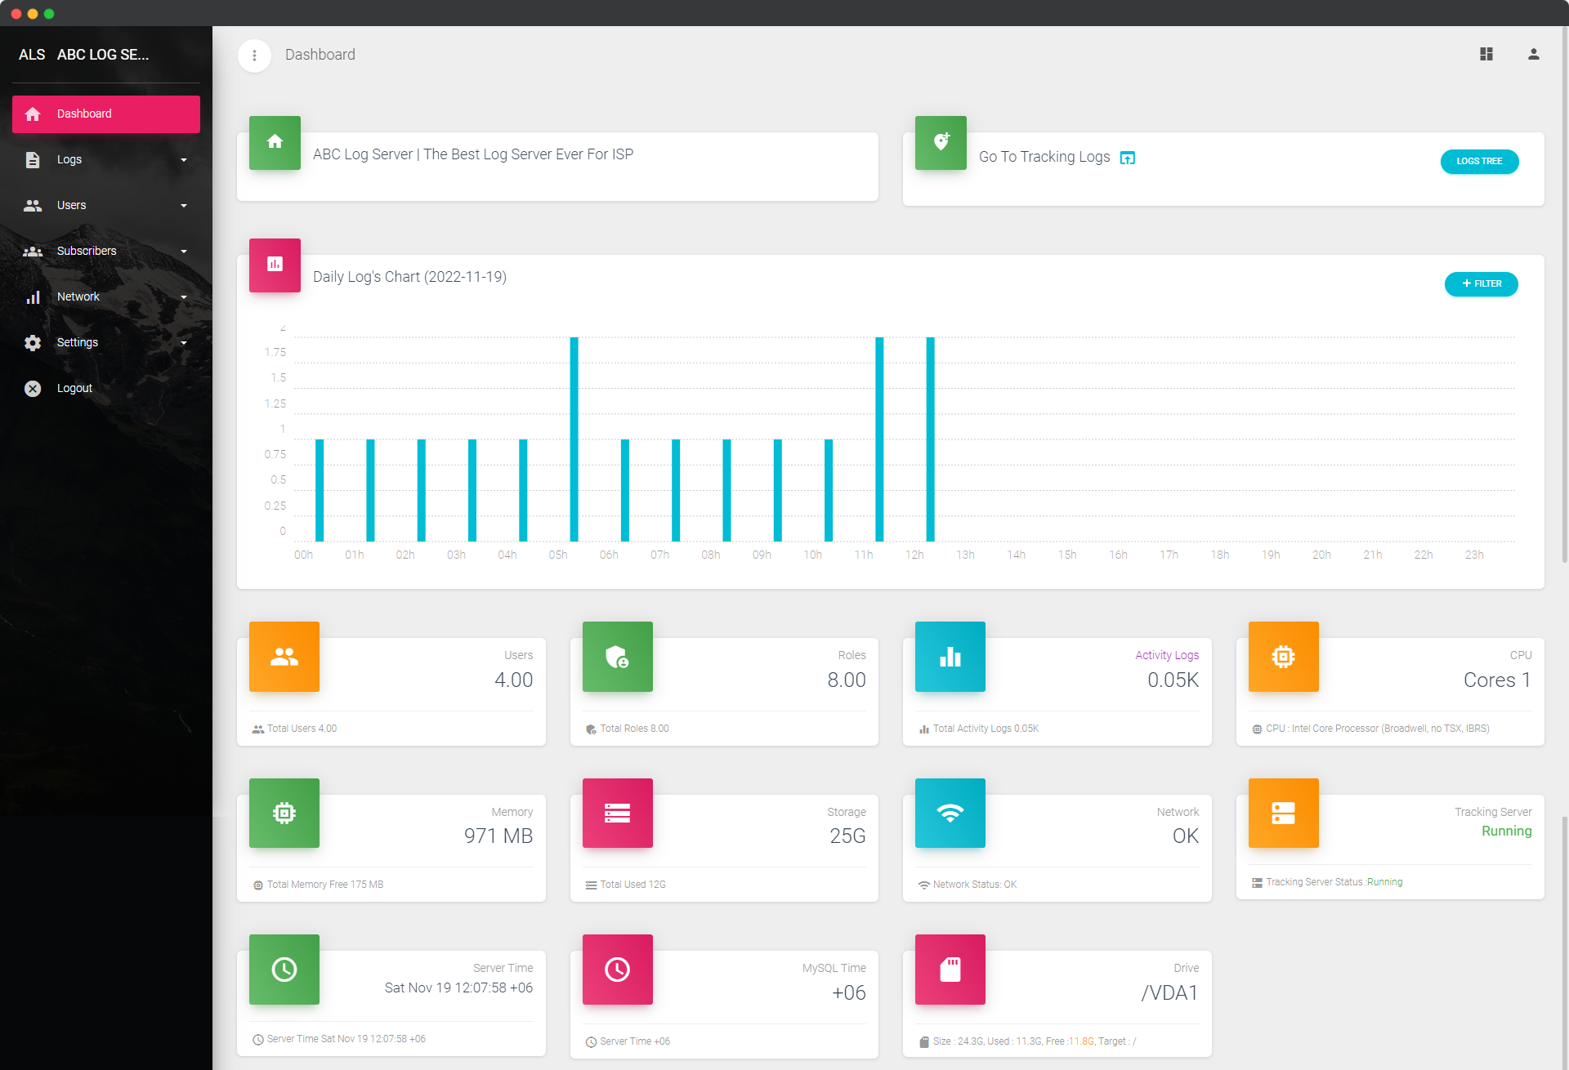Click the Cores 1 CPU value
This screenshot has width=1569, height=1070.
(x=1497, y=680)
